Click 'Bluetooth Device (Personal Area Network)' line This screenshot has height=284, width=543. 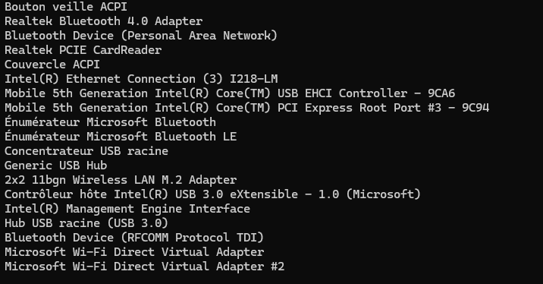coord(141,36)
